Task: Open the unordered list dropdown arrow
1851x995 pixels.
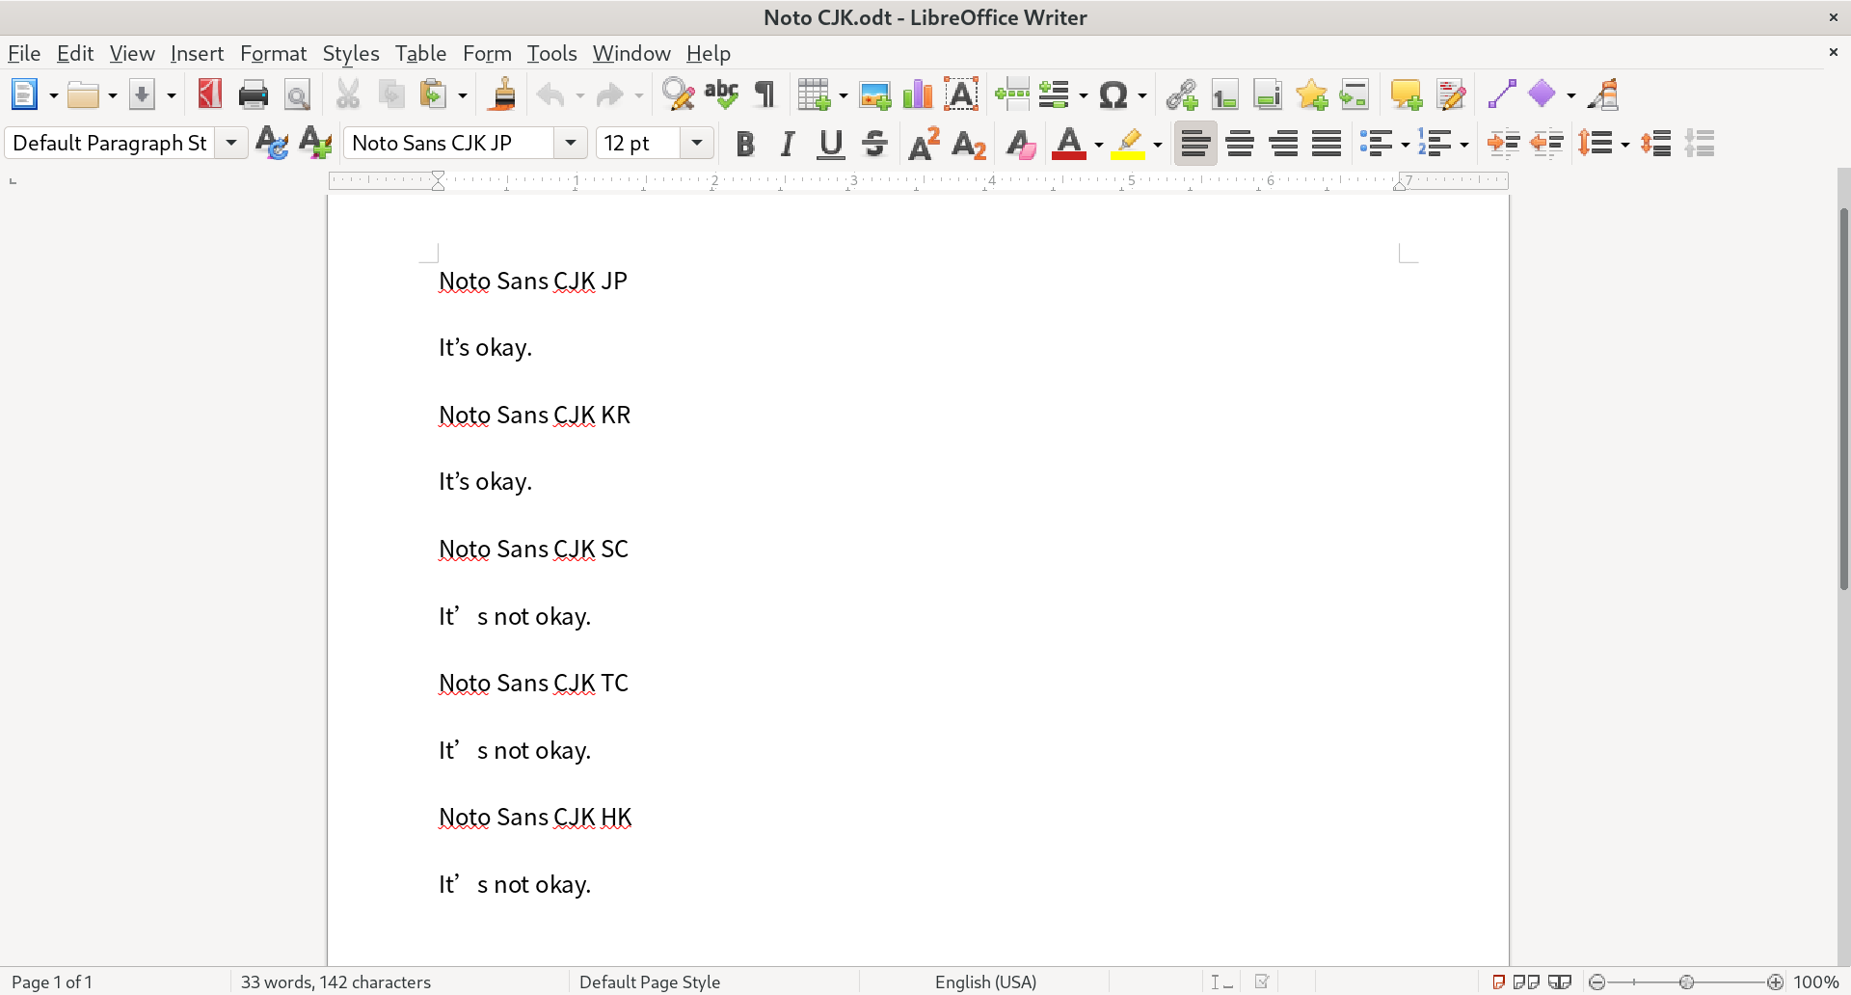Action: [1405, 145]
